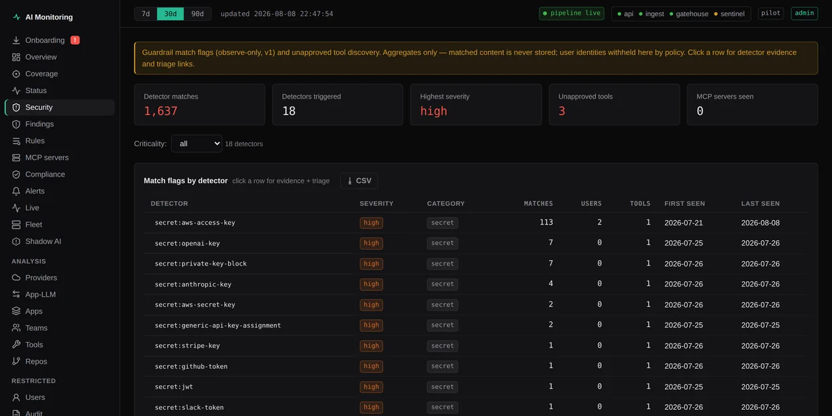Select the 90d time range

click(x=197, y=13)
